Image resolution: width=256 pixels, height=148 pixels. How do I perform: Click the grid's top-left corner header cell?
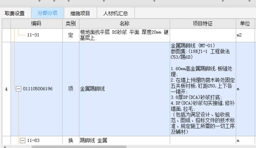tap(6, 24)
